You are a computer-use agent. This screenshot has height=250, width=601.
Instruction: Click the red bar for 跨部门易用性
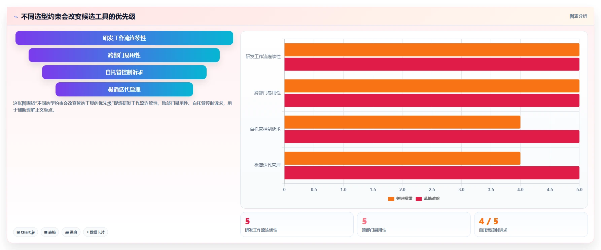pos(432,100)
